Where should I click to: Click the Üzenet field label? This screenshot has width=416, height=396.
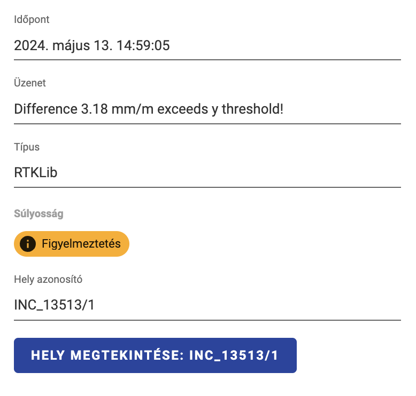point(30,83)
